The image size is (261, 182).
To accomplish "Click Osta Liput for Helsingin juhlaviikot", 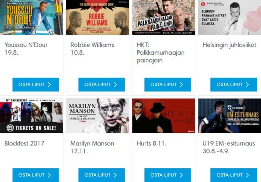I will pyautogui.click(x=234, y=84).
